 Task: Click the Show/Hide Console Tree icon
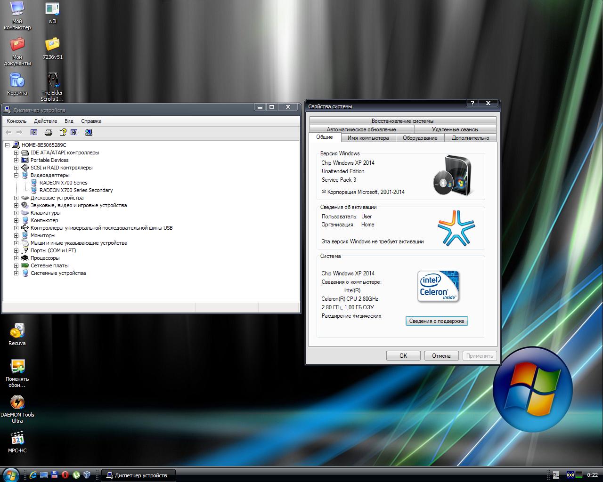coord(34,133)
